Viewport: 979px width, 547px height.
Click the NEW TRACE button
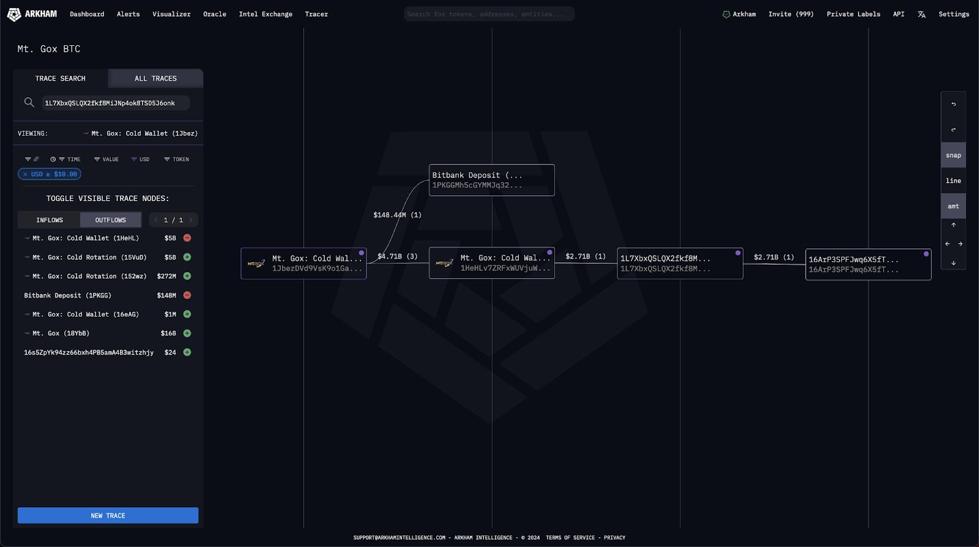coord(108,515)
